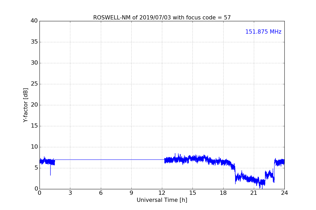
Task: Click x-axis tick label 3
Action: click(70, 193)
